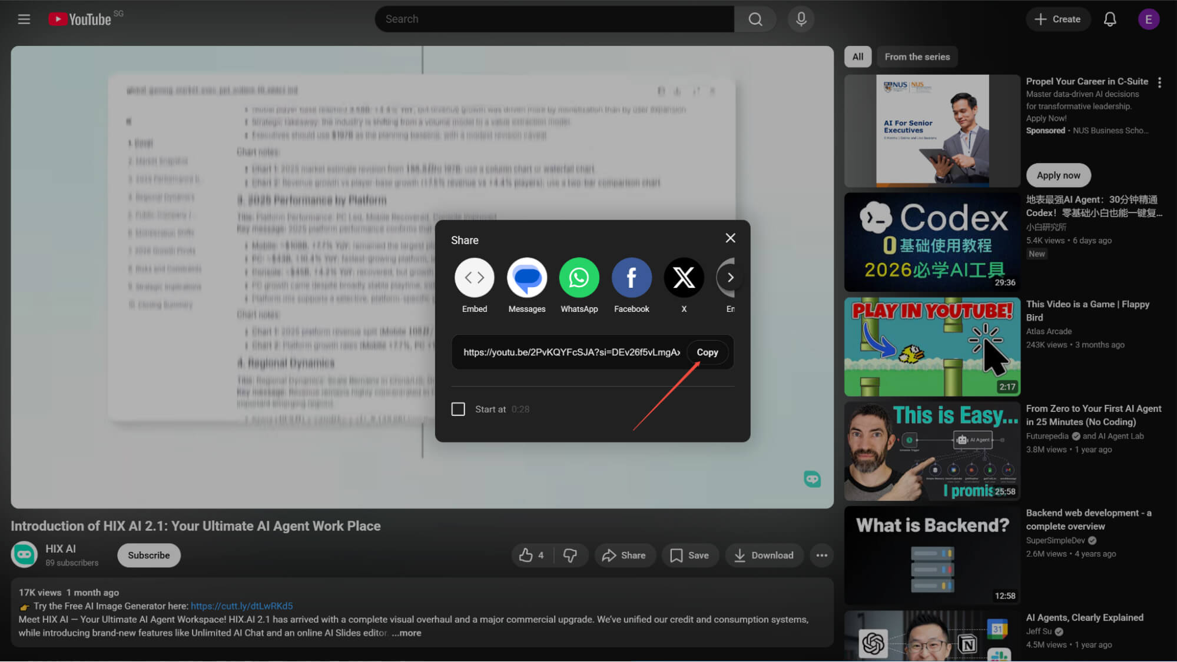Click the '17K views 1 month ago' text
This screenshot has width=1177, height=662.
coord(69,593)
